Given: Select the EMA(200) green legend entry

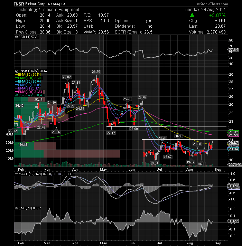Looking at the screenshot, I should pos(29,78).
